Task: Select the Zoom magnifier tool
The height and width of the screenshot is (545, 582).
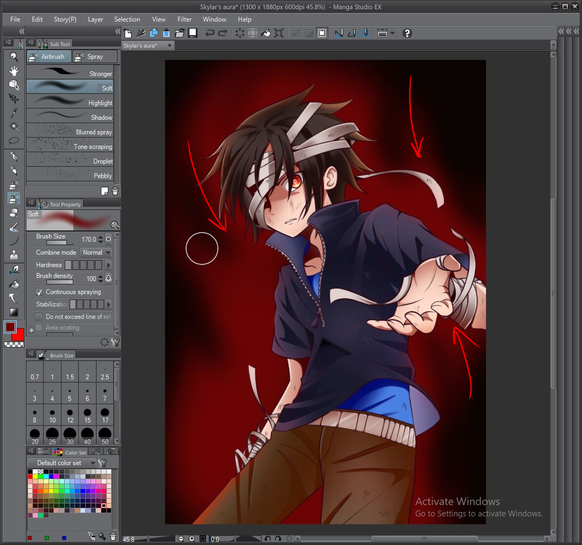Action: (14, 57)
